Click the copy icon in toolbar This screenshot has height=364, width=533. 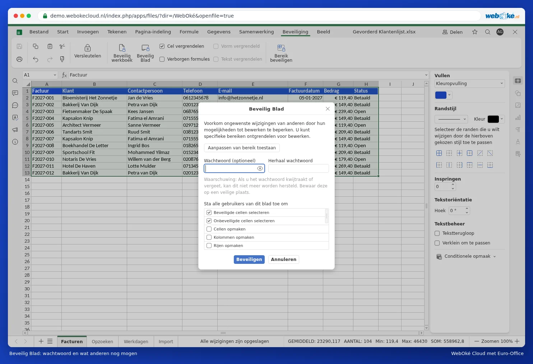36,46
